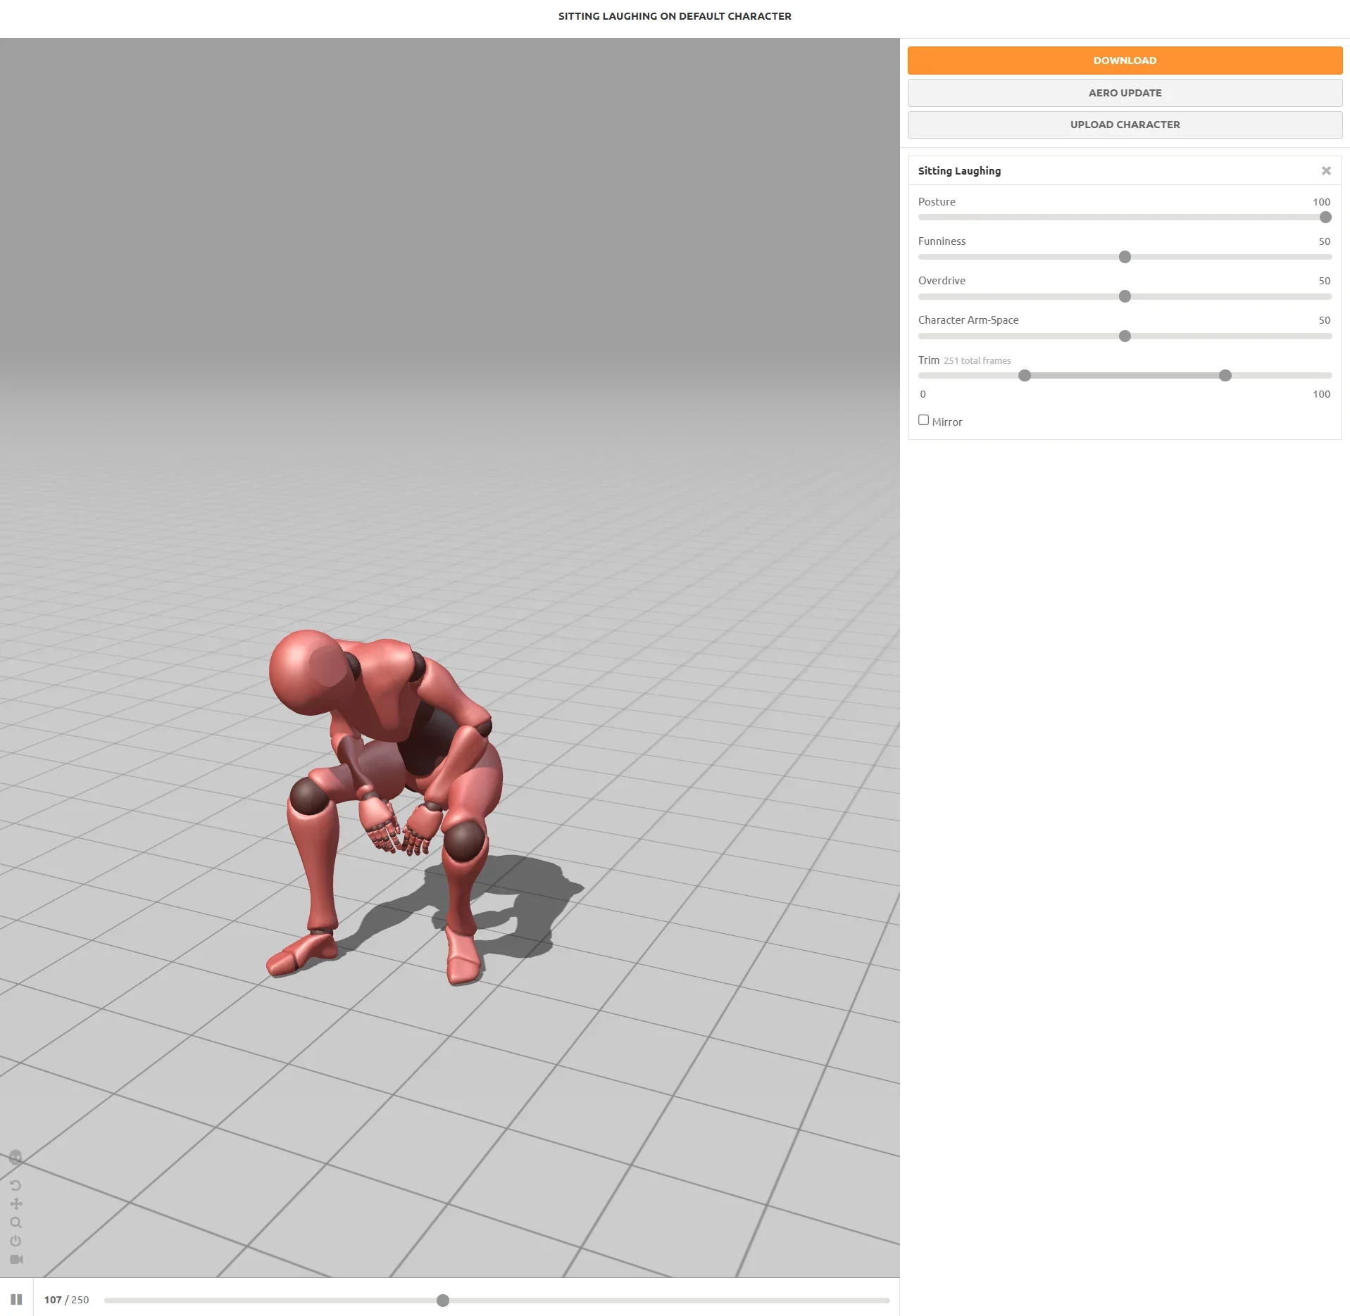Click the orange Download button

point(1125,61)
